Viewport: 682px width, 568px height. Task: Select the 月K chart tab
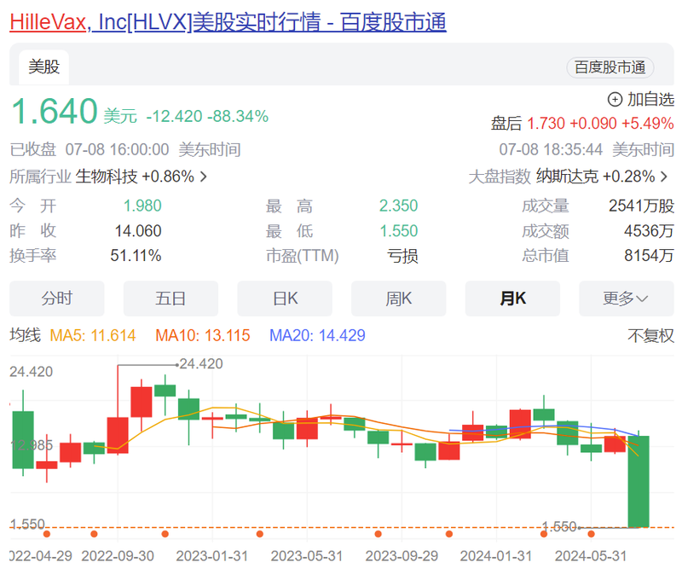click(x=512, y=298)
